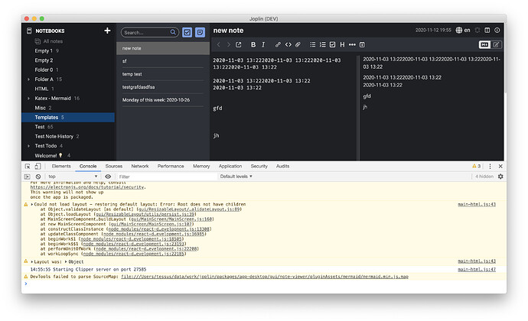This screenshot has height=321, width=528.
Task: Insert hyperlink in note
Action: (x=278, y=44)
